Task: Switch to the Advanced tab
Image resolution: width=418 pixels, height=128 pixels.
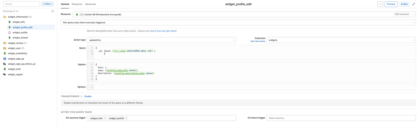Action: pyautogui.click(x=90, y=4)
